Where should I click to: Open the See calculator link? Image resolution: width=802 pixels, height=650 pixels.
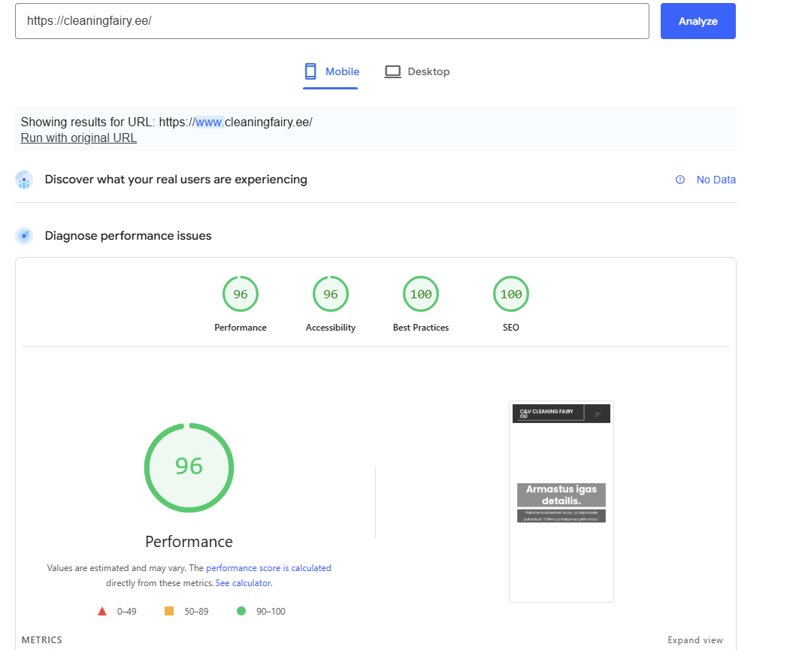click(244, 583)
